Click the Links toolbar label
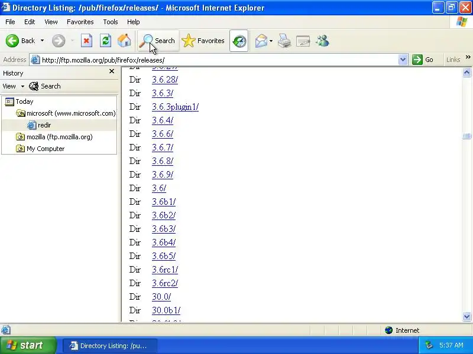 click(453, 60)
